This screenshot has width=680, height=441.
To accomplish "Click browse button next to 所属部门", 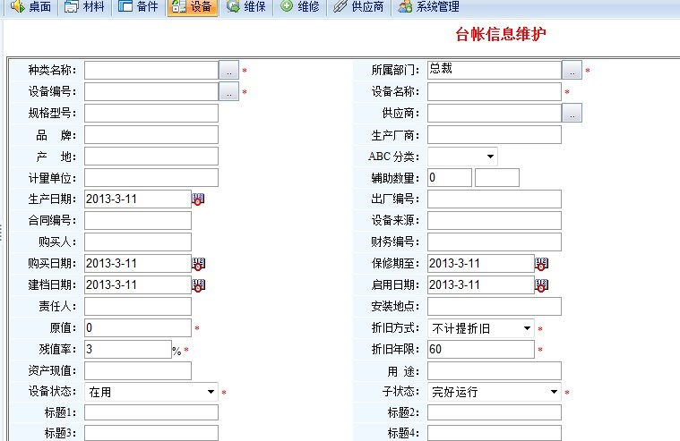I will (x=572, y=70).
